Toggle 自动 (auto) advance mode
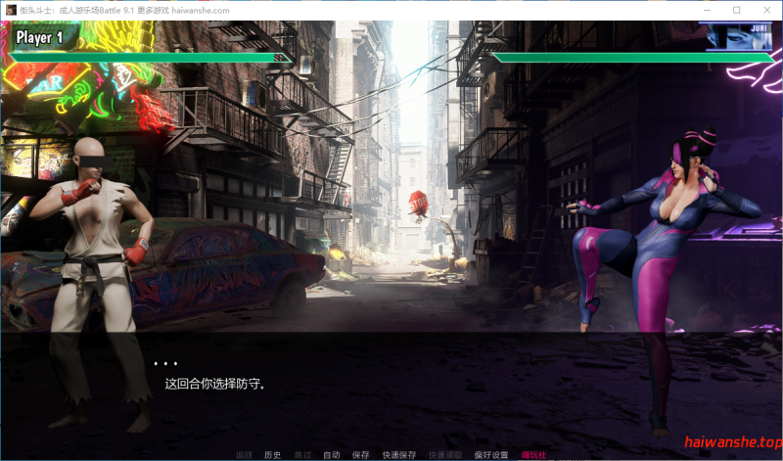Screen dimensions: 783x461 [x=332, y=455]
